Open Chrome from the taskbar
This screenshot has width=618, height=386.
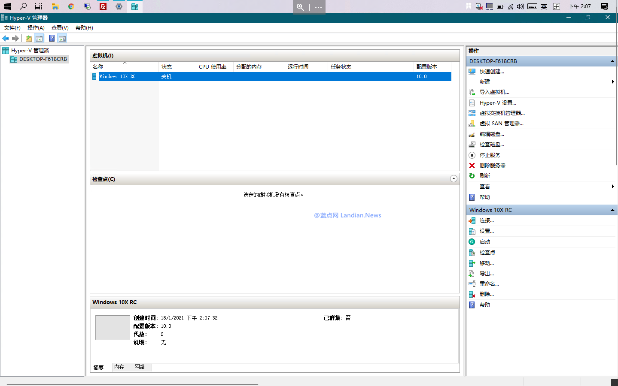click(x=71, y=6)
